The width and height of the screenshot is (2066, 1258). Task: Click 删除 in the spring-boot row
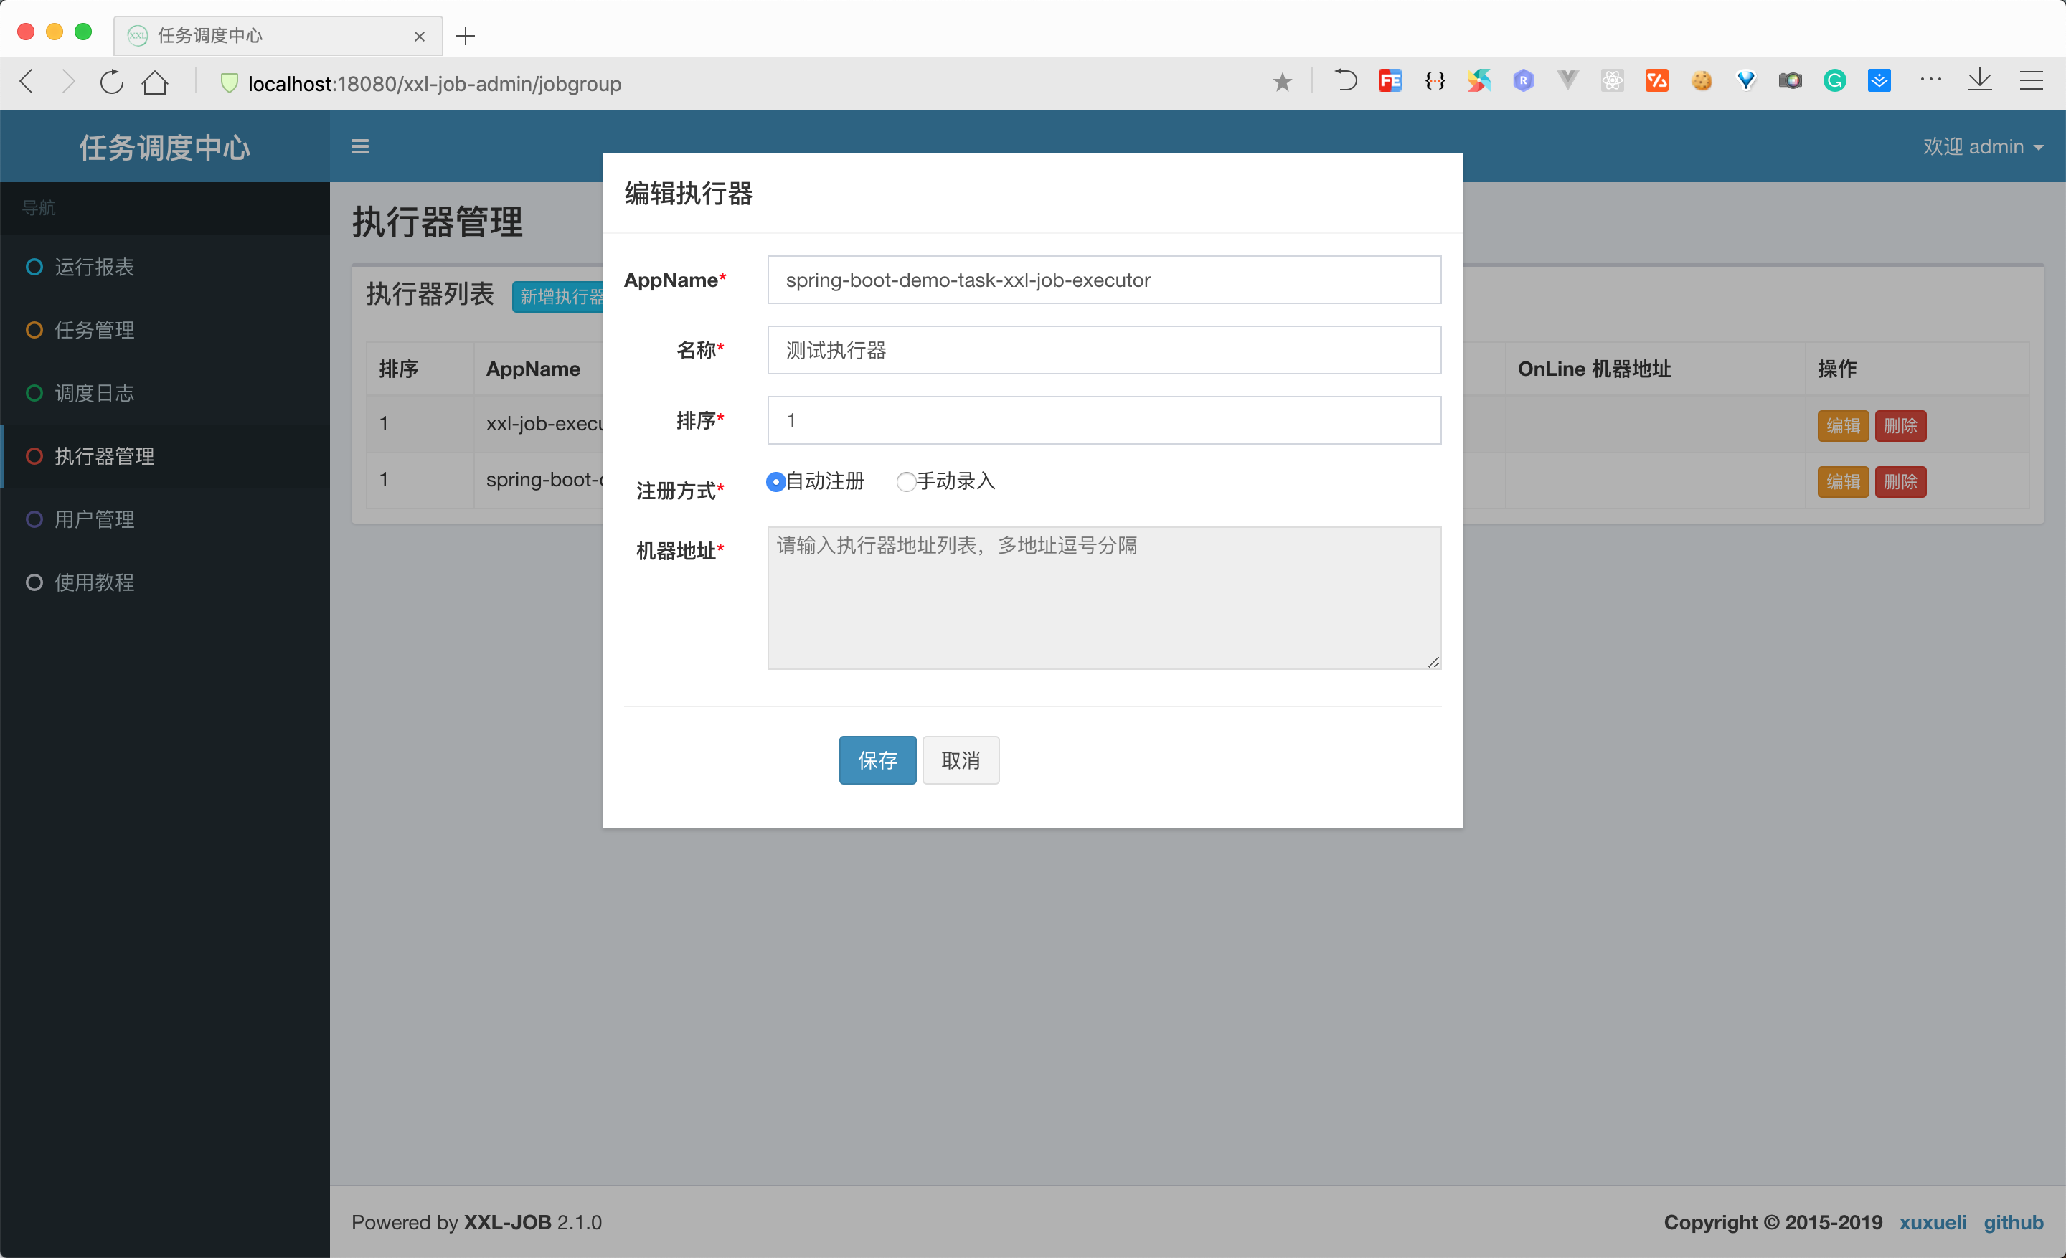pyautogui.click(x=1900, y=482)
